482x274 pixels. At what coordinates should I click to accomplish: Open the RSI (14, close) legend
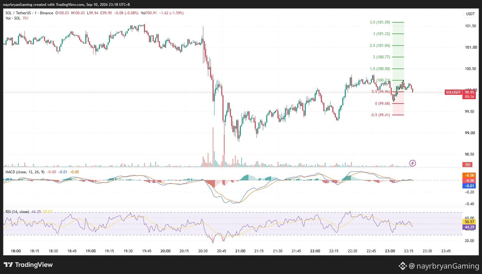17,212
